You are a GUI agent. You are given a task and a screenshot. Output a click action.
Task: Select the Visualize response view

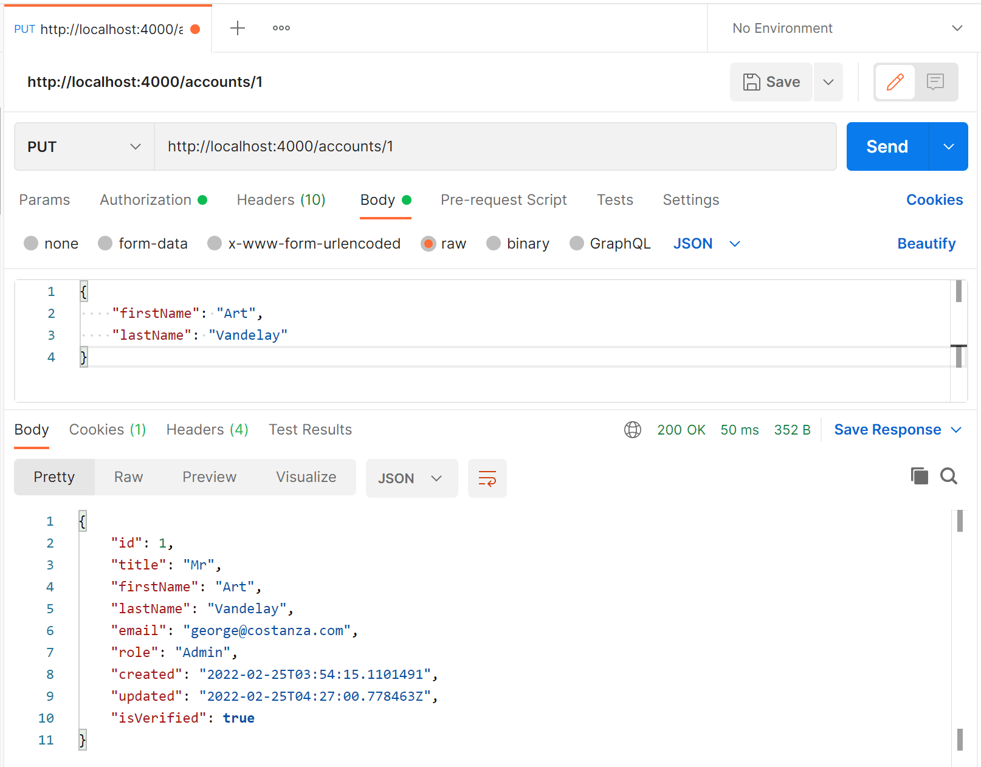point(306,477)
